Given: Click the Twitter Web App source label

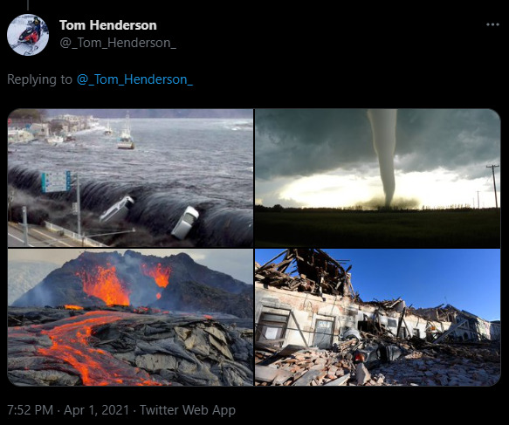Looking at the screenshot, I should [x=188, y=410].
